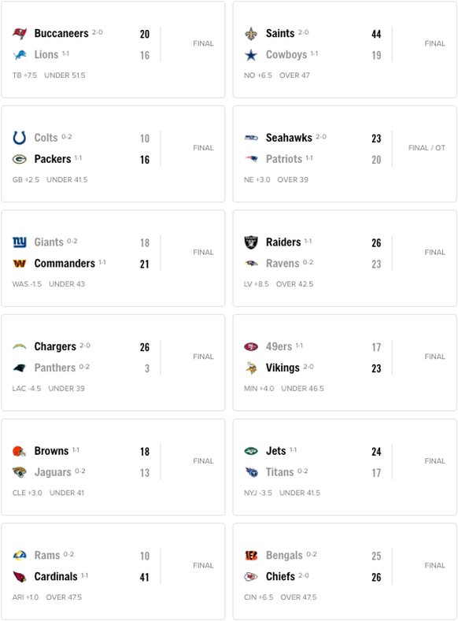Click the NO +6.5 spread text
Viewport: 458px width, 621px height.
click(x=258, y=76)
